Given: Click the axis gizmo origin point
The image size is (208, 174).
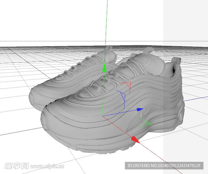Looking at the screenshot, I should point(102,116).
